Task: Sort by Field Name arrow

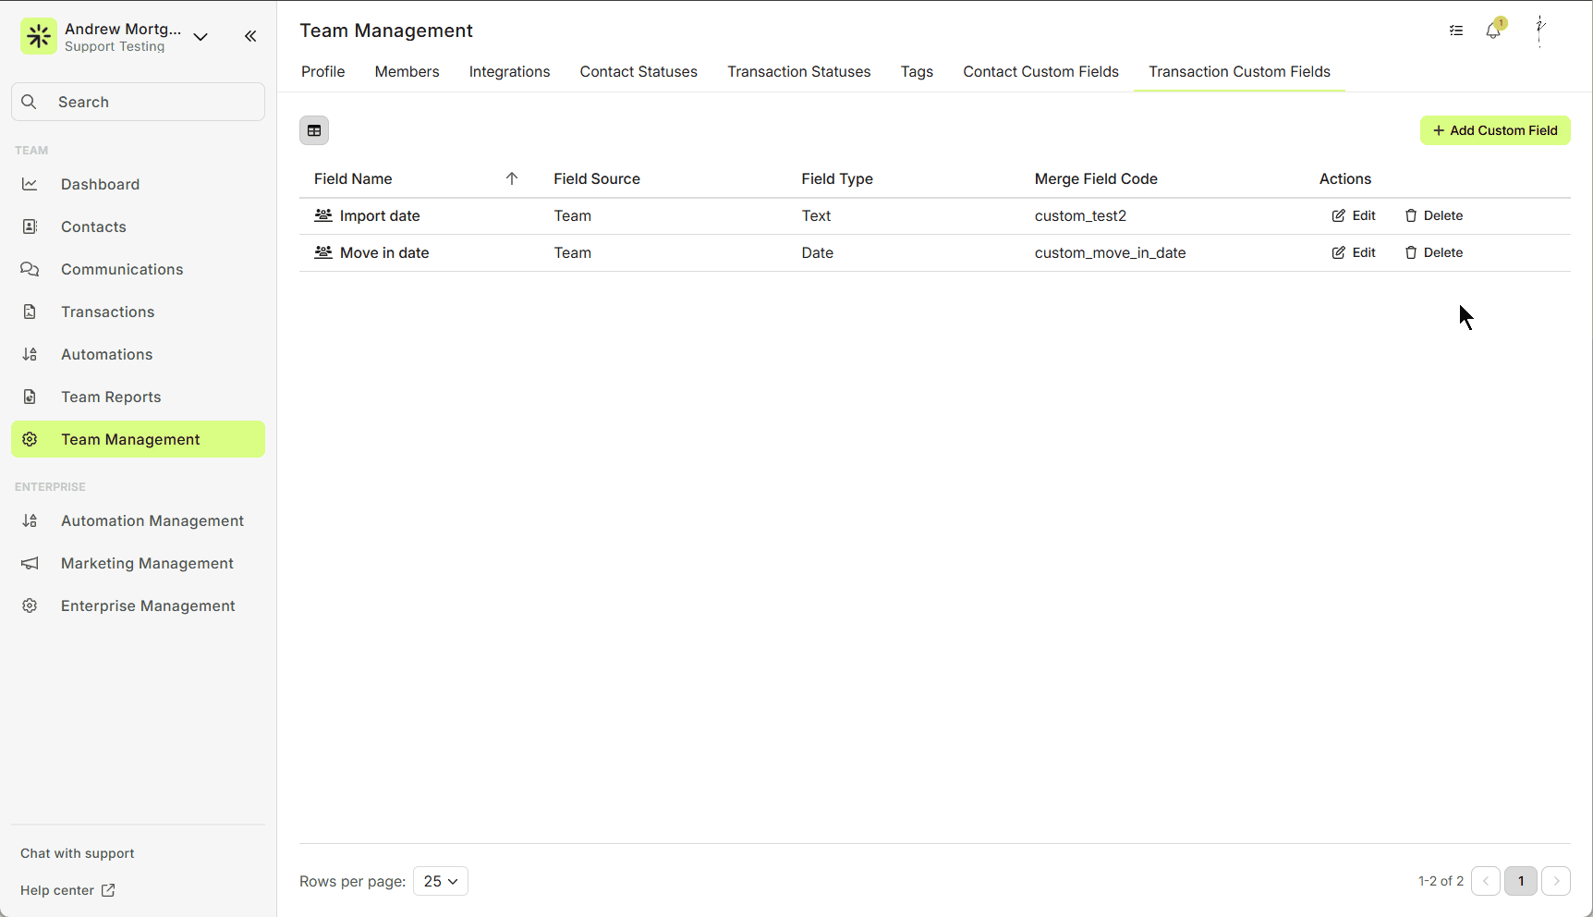Action: click(x=512, y=178)
